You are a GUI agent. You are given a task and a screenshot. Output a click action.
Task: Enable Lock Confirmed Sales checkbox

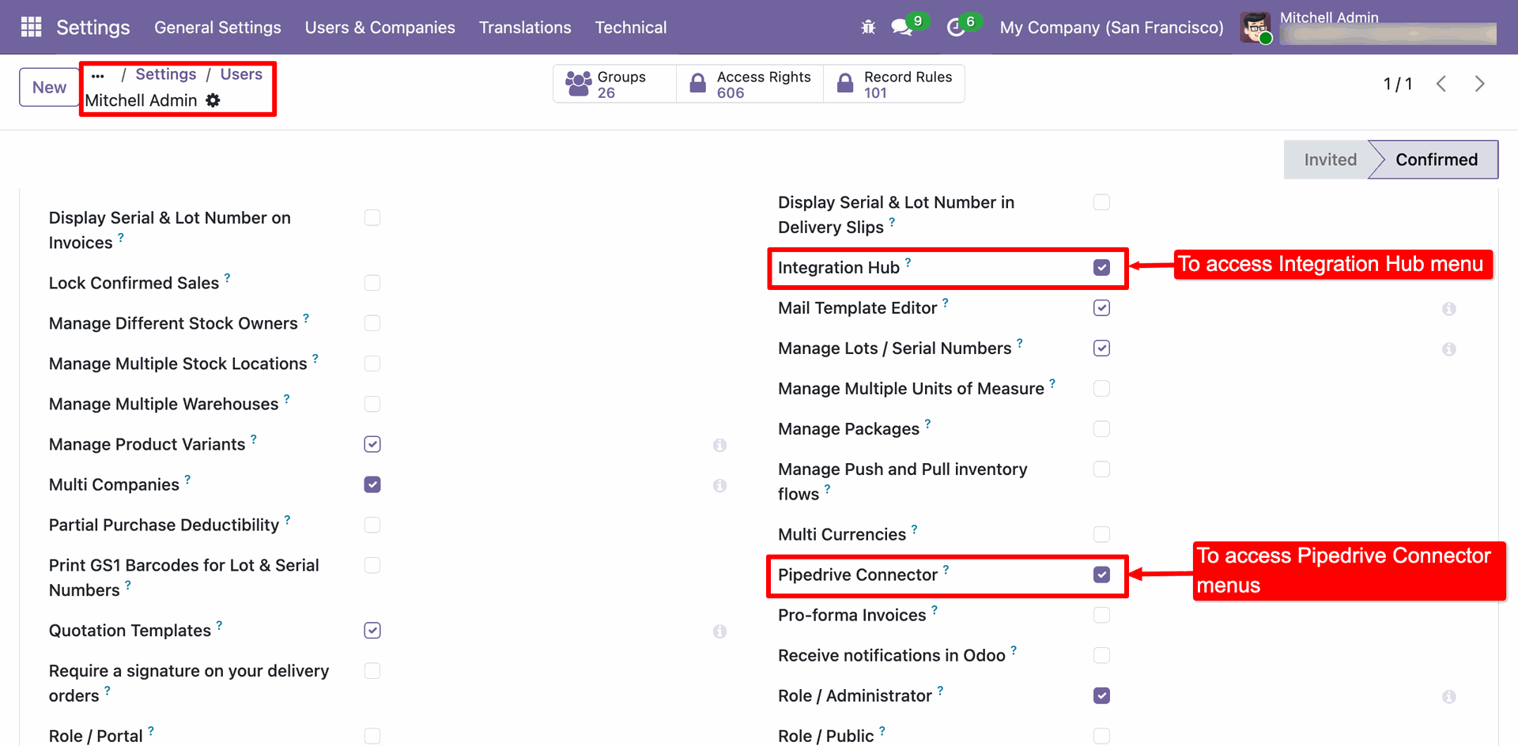point(372,283)
